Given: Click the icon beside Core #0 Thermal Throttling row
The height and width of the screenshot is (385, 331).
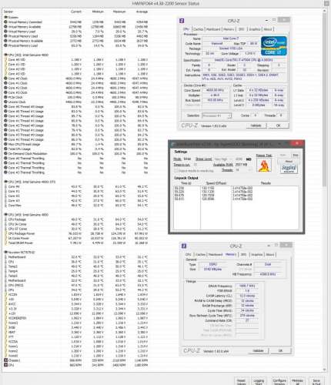Looking at the screenshot, I should [x=5, y=159].
